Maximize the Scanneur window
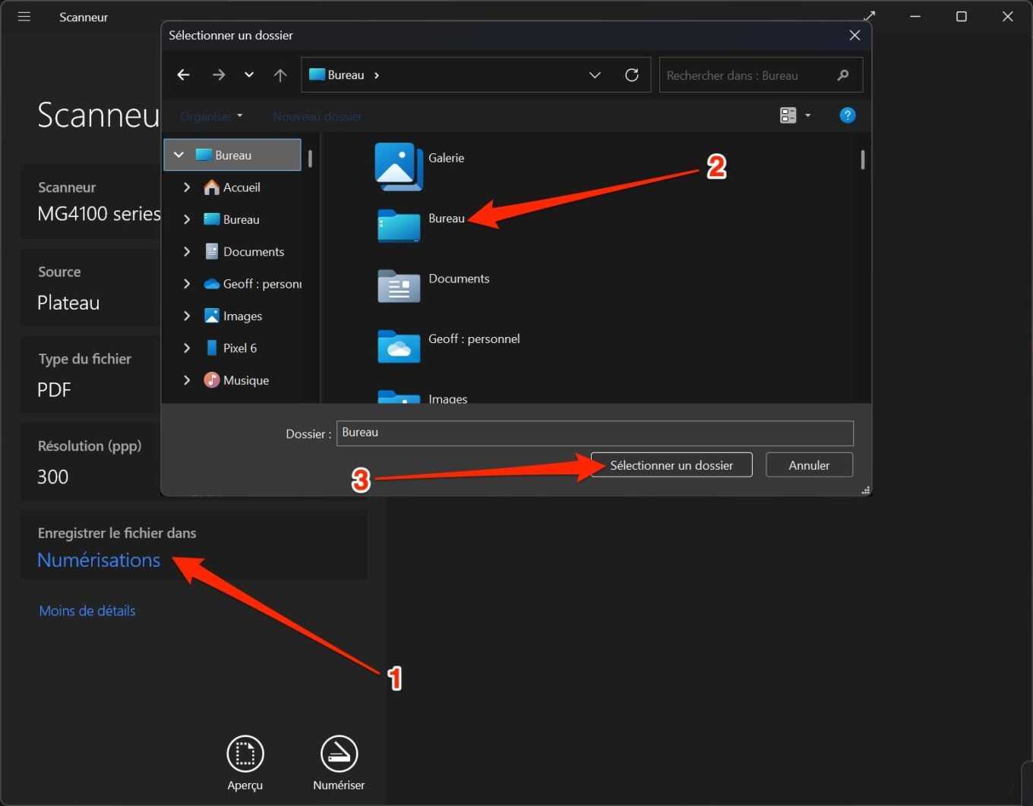The image size is (1033, 806). coord(962,17)
